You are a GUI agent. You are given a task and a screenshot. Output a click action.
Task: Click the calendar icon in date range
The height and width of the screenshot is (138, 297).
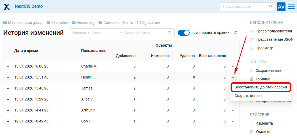point(170,33)
